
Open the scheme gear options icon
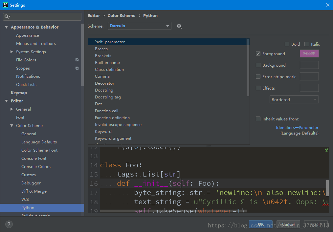(179, 26)
